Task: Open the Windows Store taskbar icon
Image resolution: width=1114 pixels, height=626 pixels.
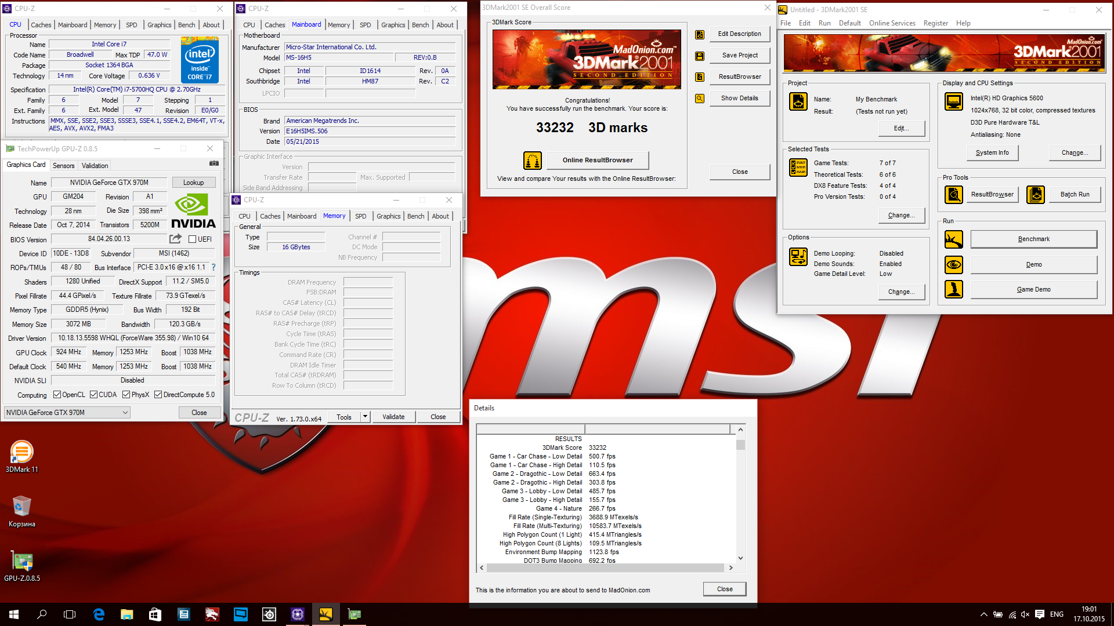Action: point(155,614)
